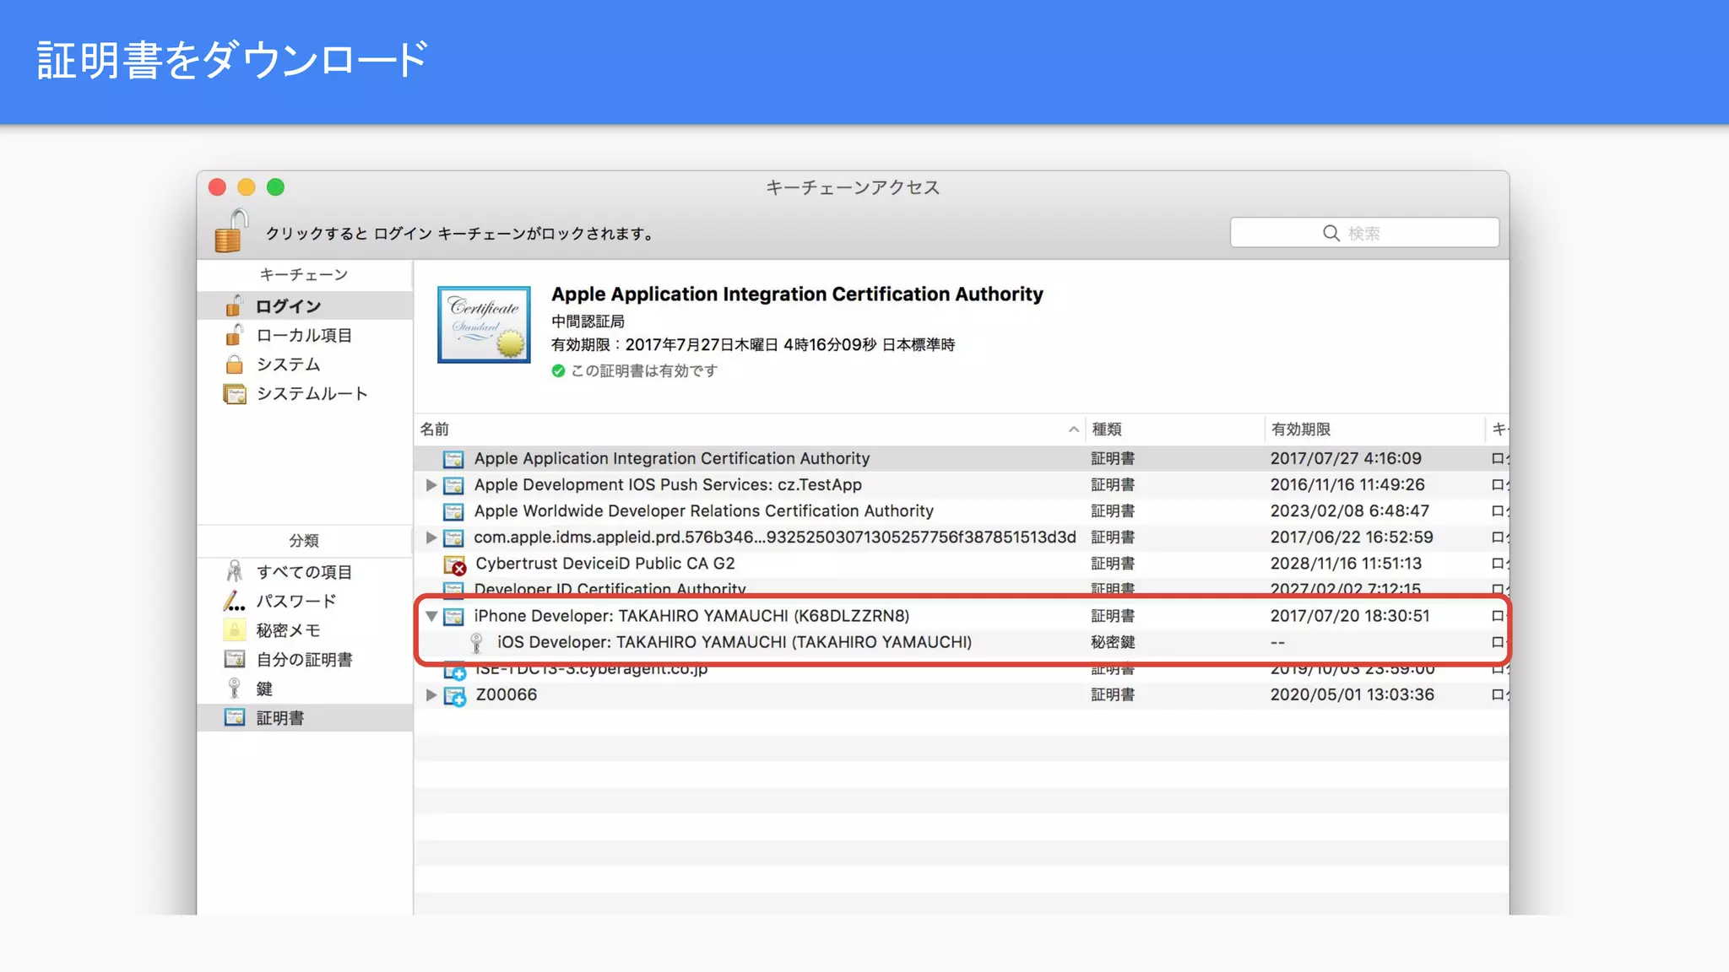1729x972 pixels.
Task: Click the 秘密鍵 type cell of iOS Developer row
Action: pos(1113,642)
